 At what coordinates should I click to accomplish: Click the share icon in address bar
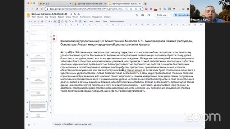click(136, 9)
